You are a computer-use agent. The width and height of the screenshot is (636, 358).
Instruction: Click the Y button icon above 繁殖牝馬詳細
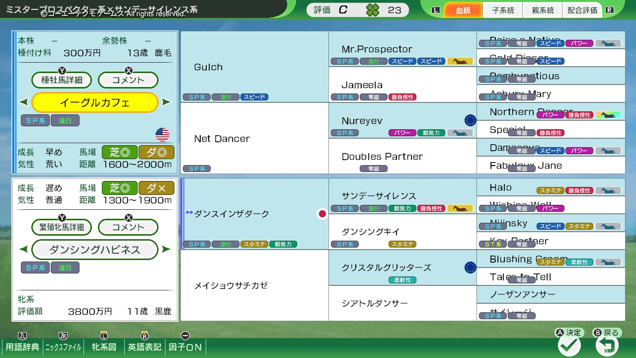click(x=62, y=217)
